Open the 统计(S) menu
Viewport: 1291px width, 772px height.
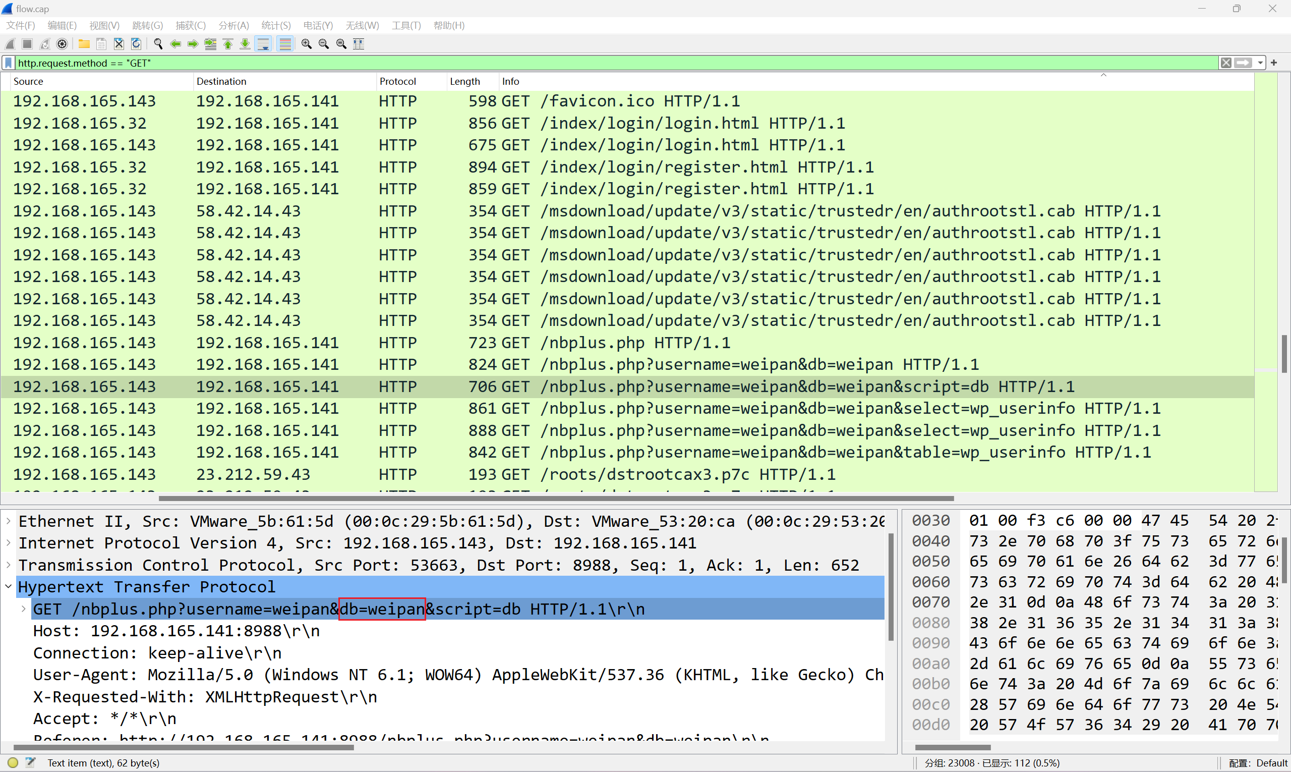[276, 26]
